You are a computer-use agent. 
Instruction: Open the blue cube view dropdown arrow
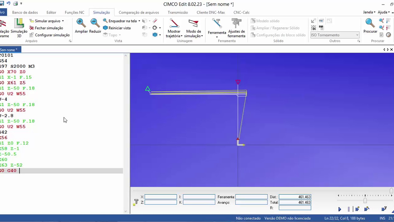160,35
